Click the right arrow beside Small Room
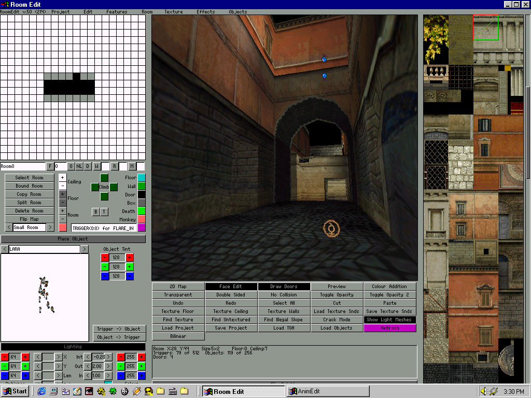Viewport: 531px width, 398px height. pyautogui.click(x=50, y=228)
